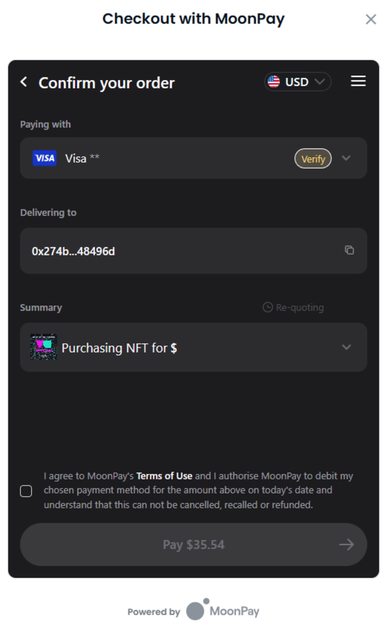This screenshot has height=638, width=391.
Task: Expand the Purchasing NFT summary
Action: click(x=346, y=347)
